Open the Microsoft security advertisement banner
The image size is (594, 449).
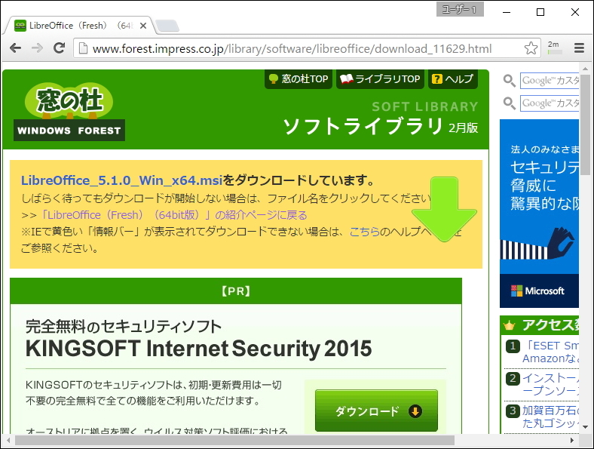(539, 214)
